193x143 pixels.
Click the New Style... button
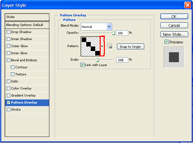174,34
